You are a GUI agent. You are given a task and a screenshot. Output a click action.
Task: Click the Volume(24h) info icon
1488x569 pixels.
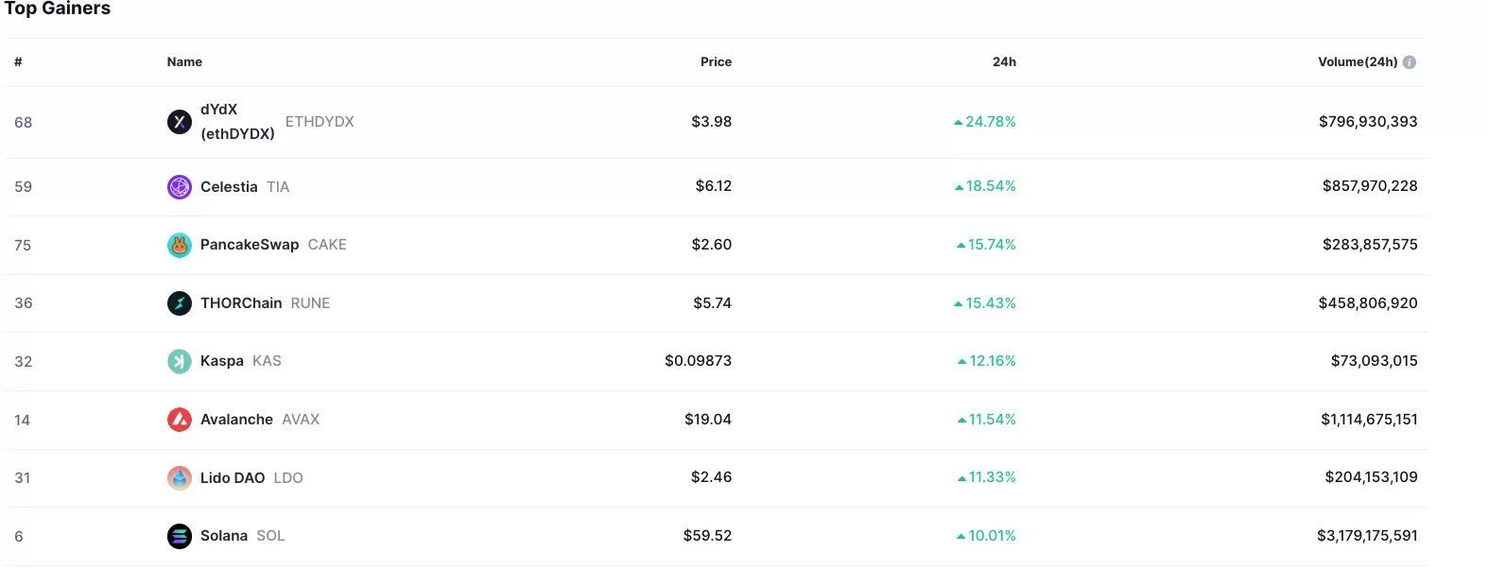pos(1410,62)
